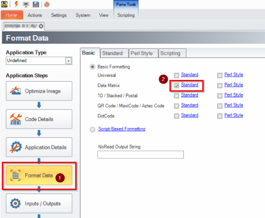Click the floppy disk save icon

36,4
